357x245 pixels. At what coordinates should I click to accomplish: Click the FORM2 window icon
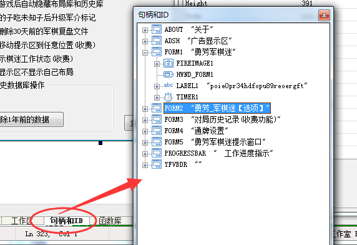click(157, 108)
